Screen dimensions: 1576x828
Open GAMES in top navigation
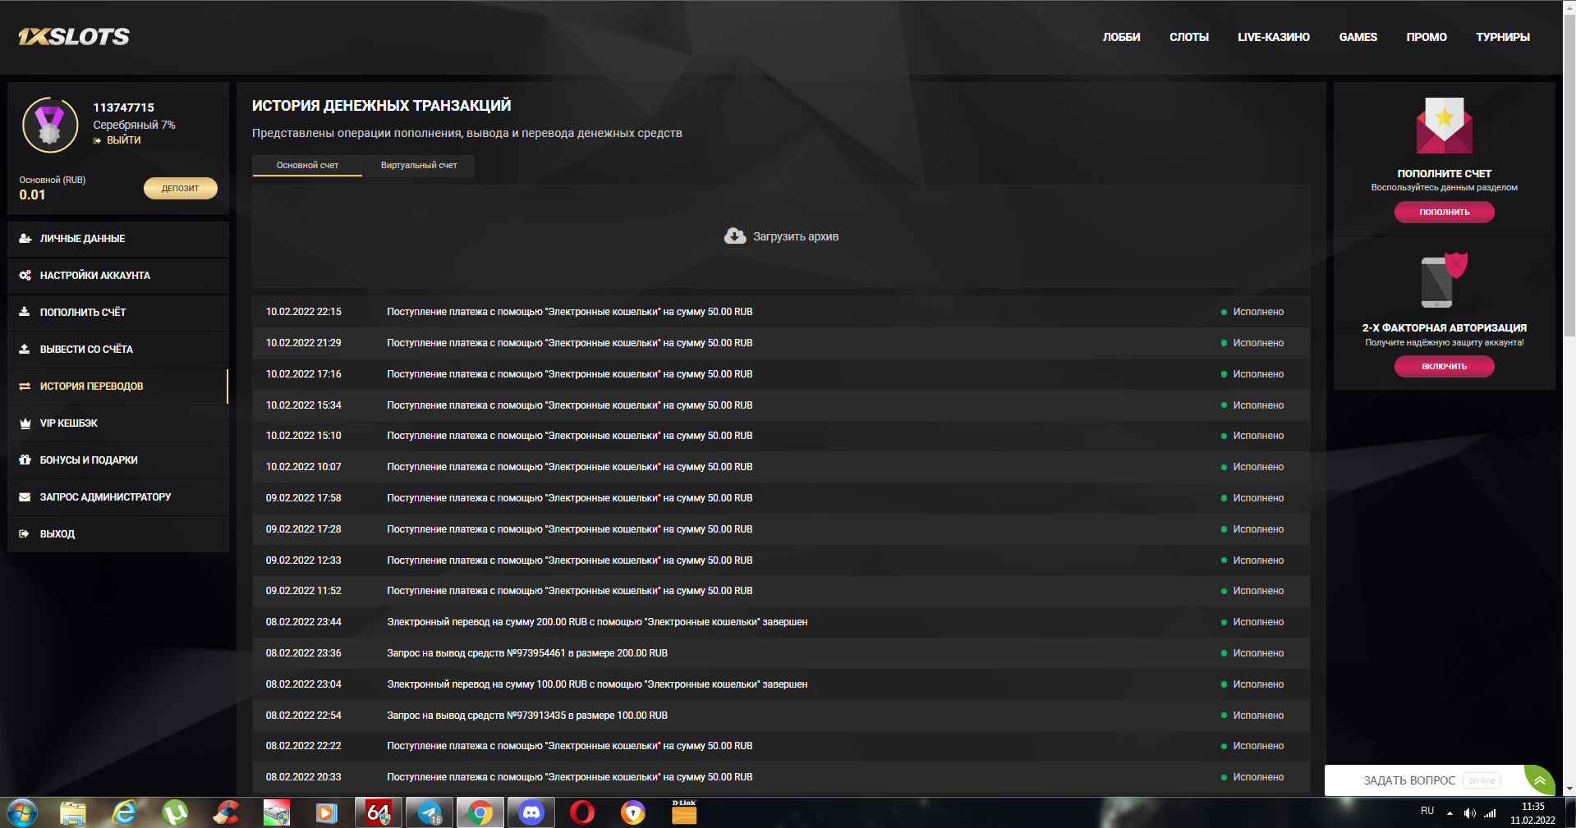click(1358, 37)
